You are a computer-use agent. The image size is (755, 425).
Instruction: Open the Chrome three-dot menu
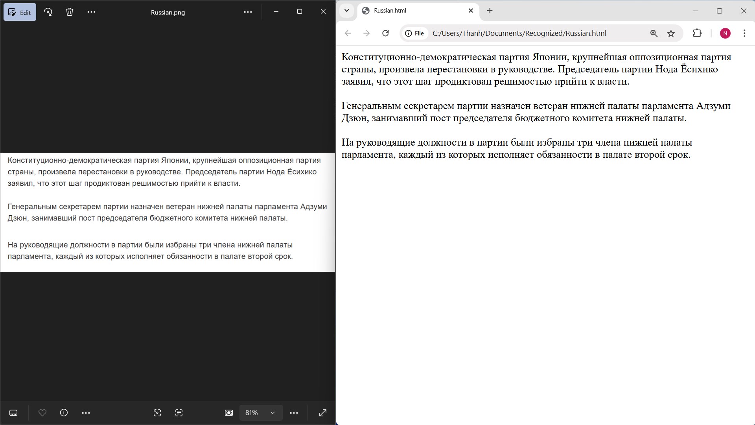point(744,33)
